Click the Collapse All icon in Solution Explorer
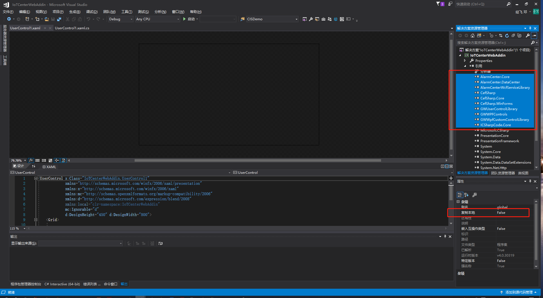The height and width of the screenshot is (298, 543). (x=513, y=35)
